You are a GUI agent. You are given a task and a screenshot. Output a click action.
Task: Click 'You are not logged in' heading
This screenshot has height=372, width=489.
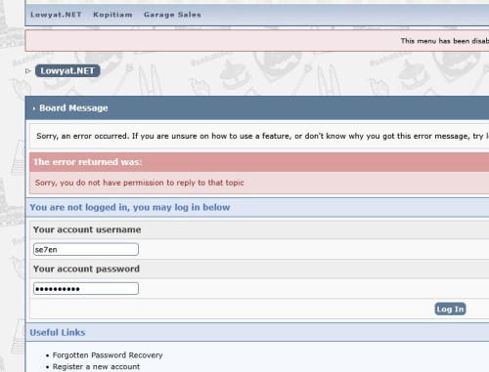[x=130, y=207]
